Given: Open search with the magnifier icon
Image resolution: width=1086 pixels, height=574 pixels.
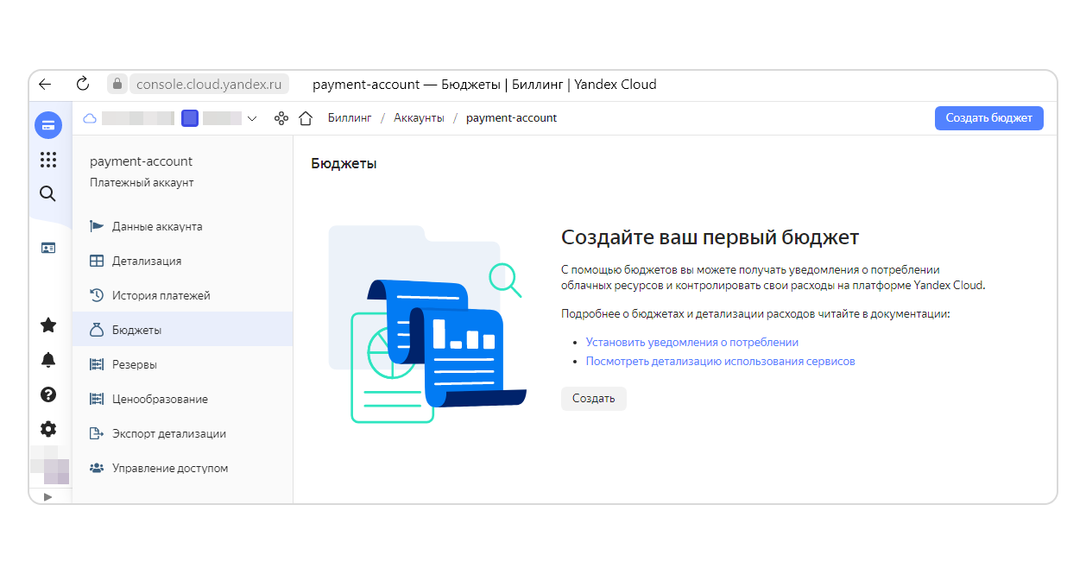Looking at the screenshot, I should point(48,193).
